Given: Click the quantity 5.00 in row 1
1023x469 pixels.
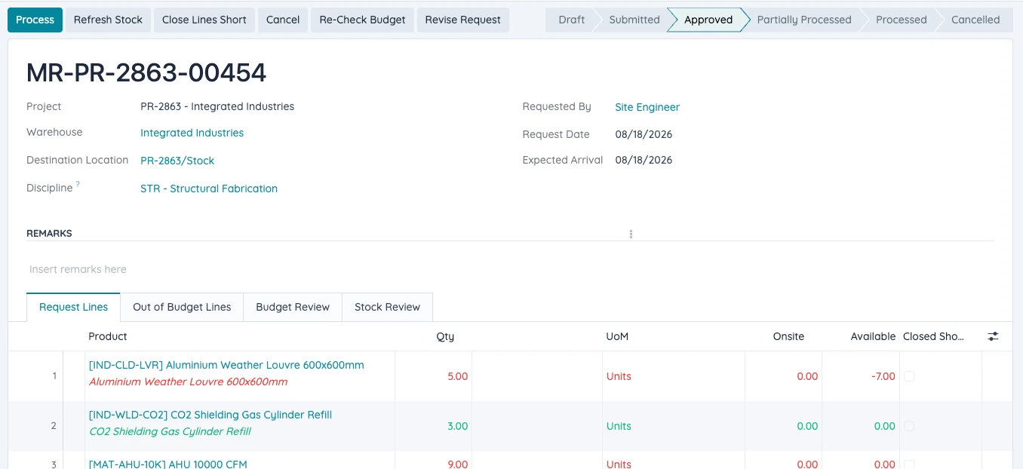Looking at the screenshot, I should pyautogui.click(x=458, y=376).
